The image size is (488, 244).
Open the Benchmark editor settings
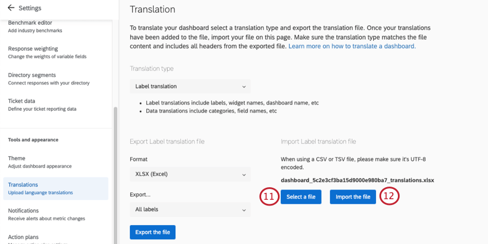35,26
